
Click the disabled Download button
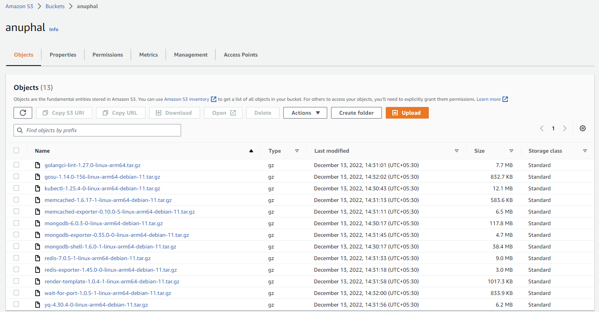coord(174,113)
